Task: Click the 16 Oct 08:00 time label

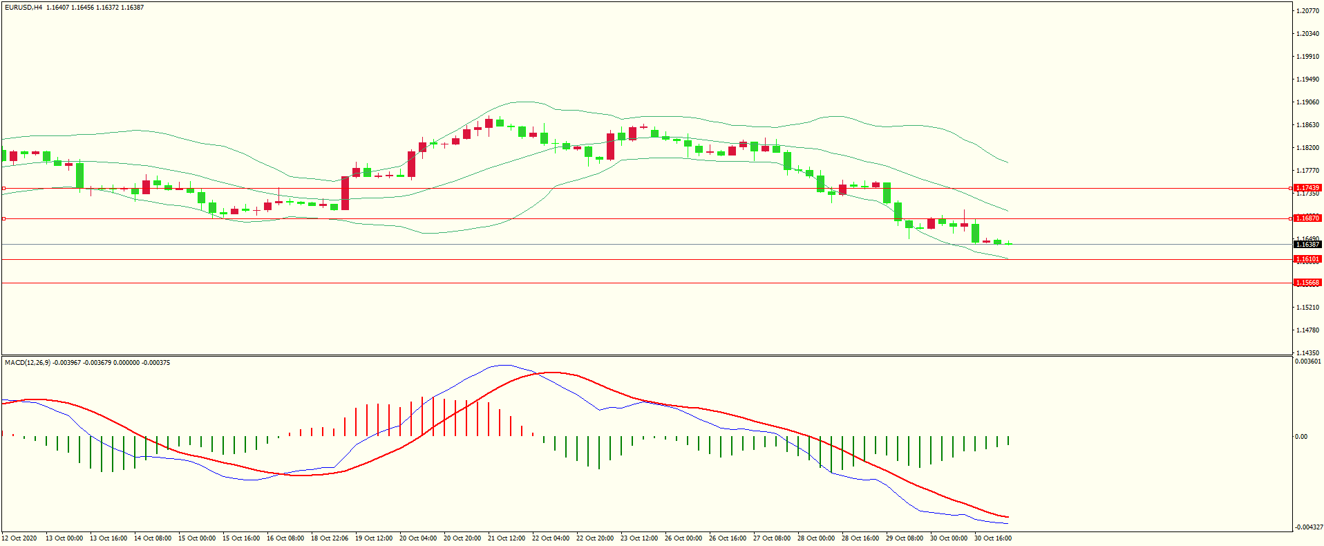Action: click(285, 538)
